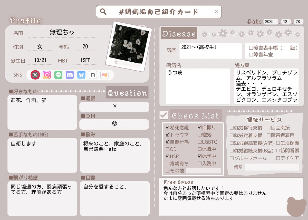Select the note 'n' icon
The height and width of the screenshot is (220, 308).
pos(92,75)
